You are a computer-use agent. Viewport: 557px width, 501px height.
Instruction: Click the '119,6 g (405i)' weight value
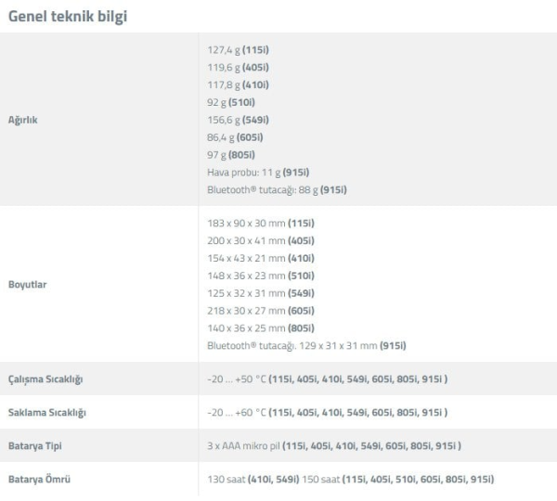[238, 67]
